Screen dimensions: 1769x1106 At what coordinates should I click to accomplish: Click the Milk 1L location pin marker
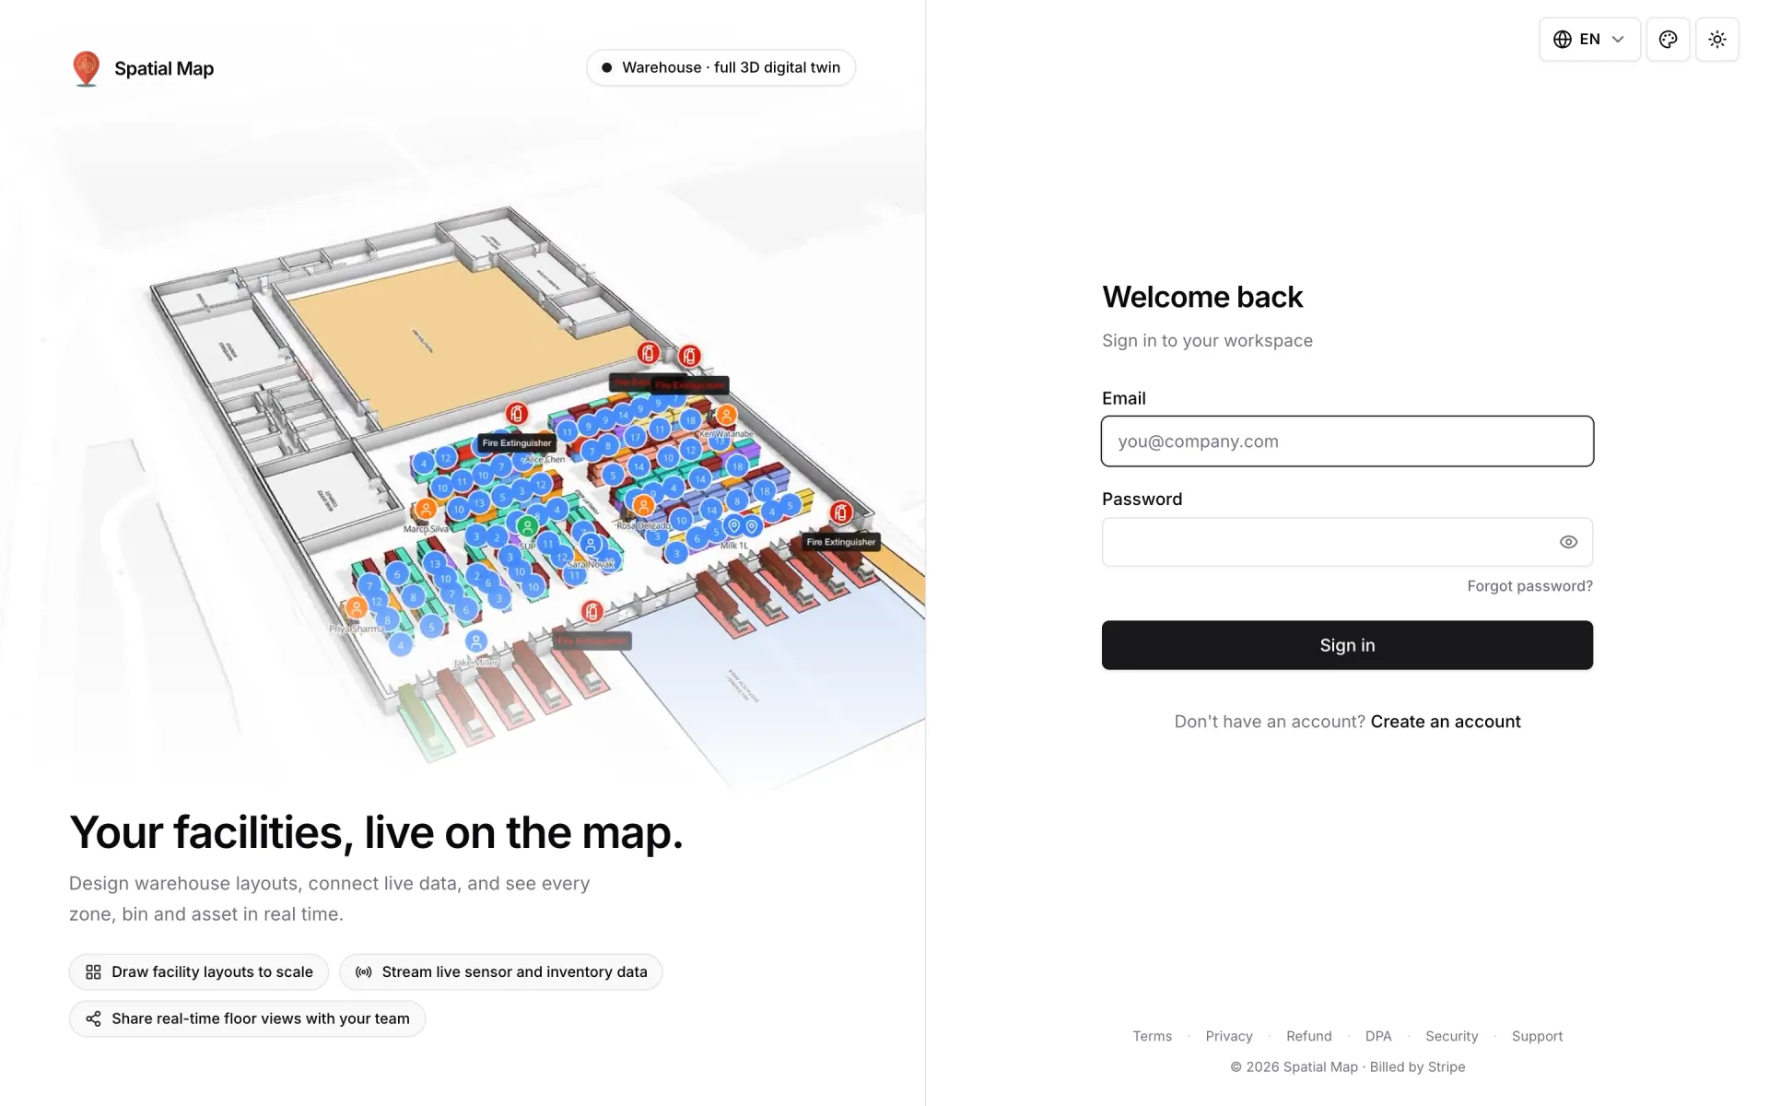pyautogui.click(x=734, y=526)
